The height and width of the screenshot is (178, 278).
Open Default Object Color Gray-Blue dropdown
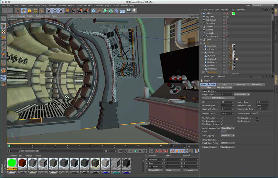[x=228, y=128]
